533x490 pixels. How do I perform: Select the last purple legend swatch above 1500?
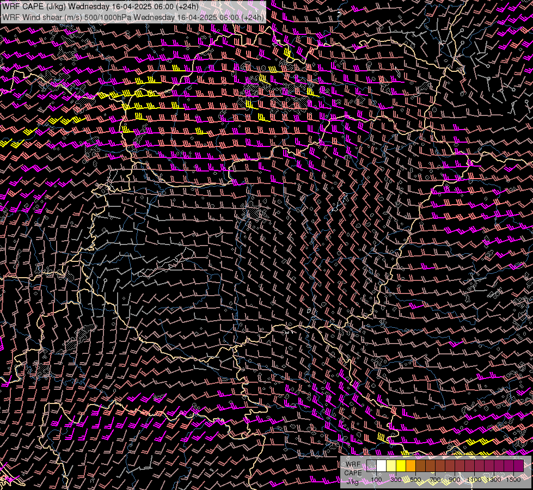(519, 465)
